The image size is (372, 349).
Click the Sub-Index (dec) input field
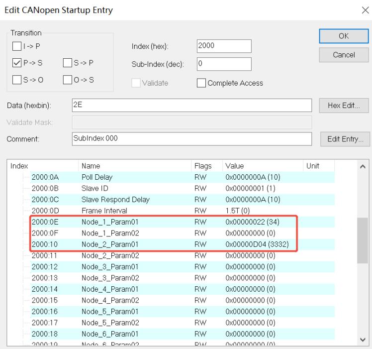pos(224,64)
